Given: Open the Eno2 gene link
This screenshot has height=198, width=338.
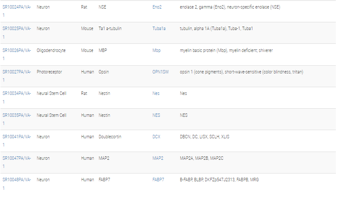Looking at the screenshot, I should (x=157, y=7).
